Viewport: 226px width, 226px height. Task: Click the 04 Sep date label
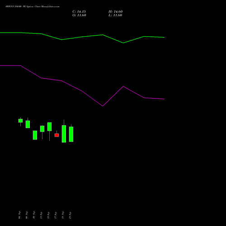coord(19,215)
